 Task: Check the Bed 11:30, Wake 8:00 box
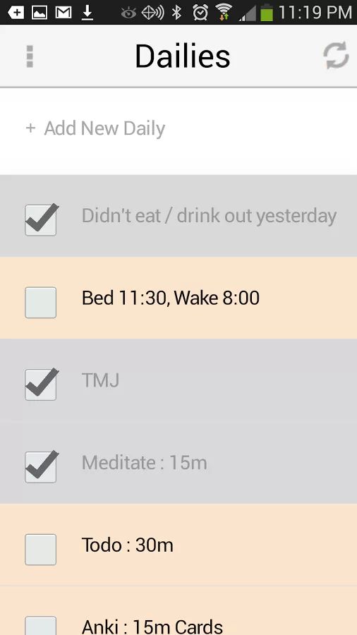pyautogui.click(x=40, y=303)
